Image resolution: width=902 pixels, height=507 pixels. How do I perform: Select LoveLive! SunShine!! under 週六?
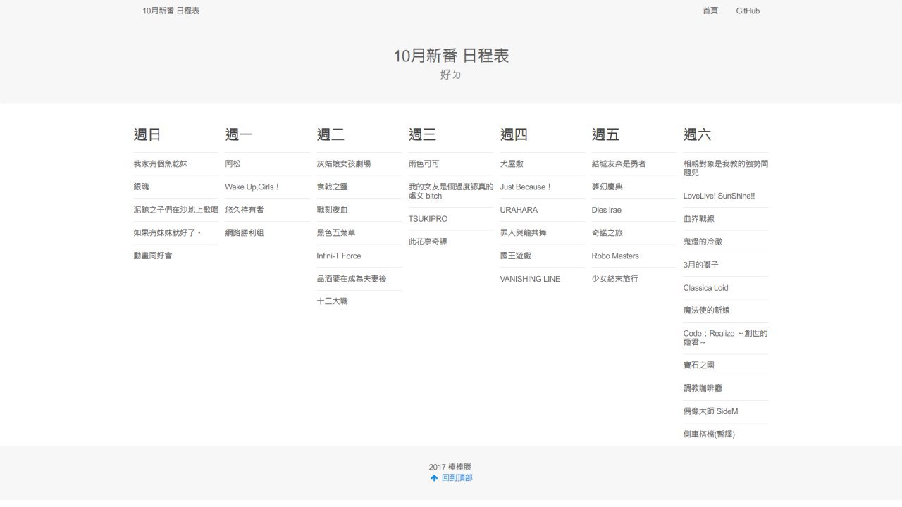click(719, 196)
